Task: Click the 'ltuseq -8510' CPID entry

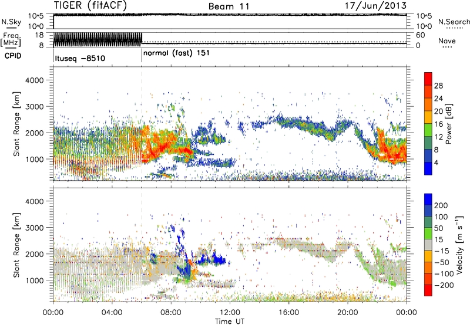Action: [x=80, y=58]
